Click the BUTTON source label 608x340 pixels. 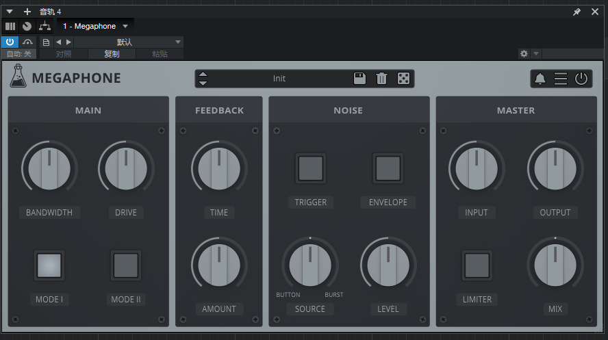[288, 295]
